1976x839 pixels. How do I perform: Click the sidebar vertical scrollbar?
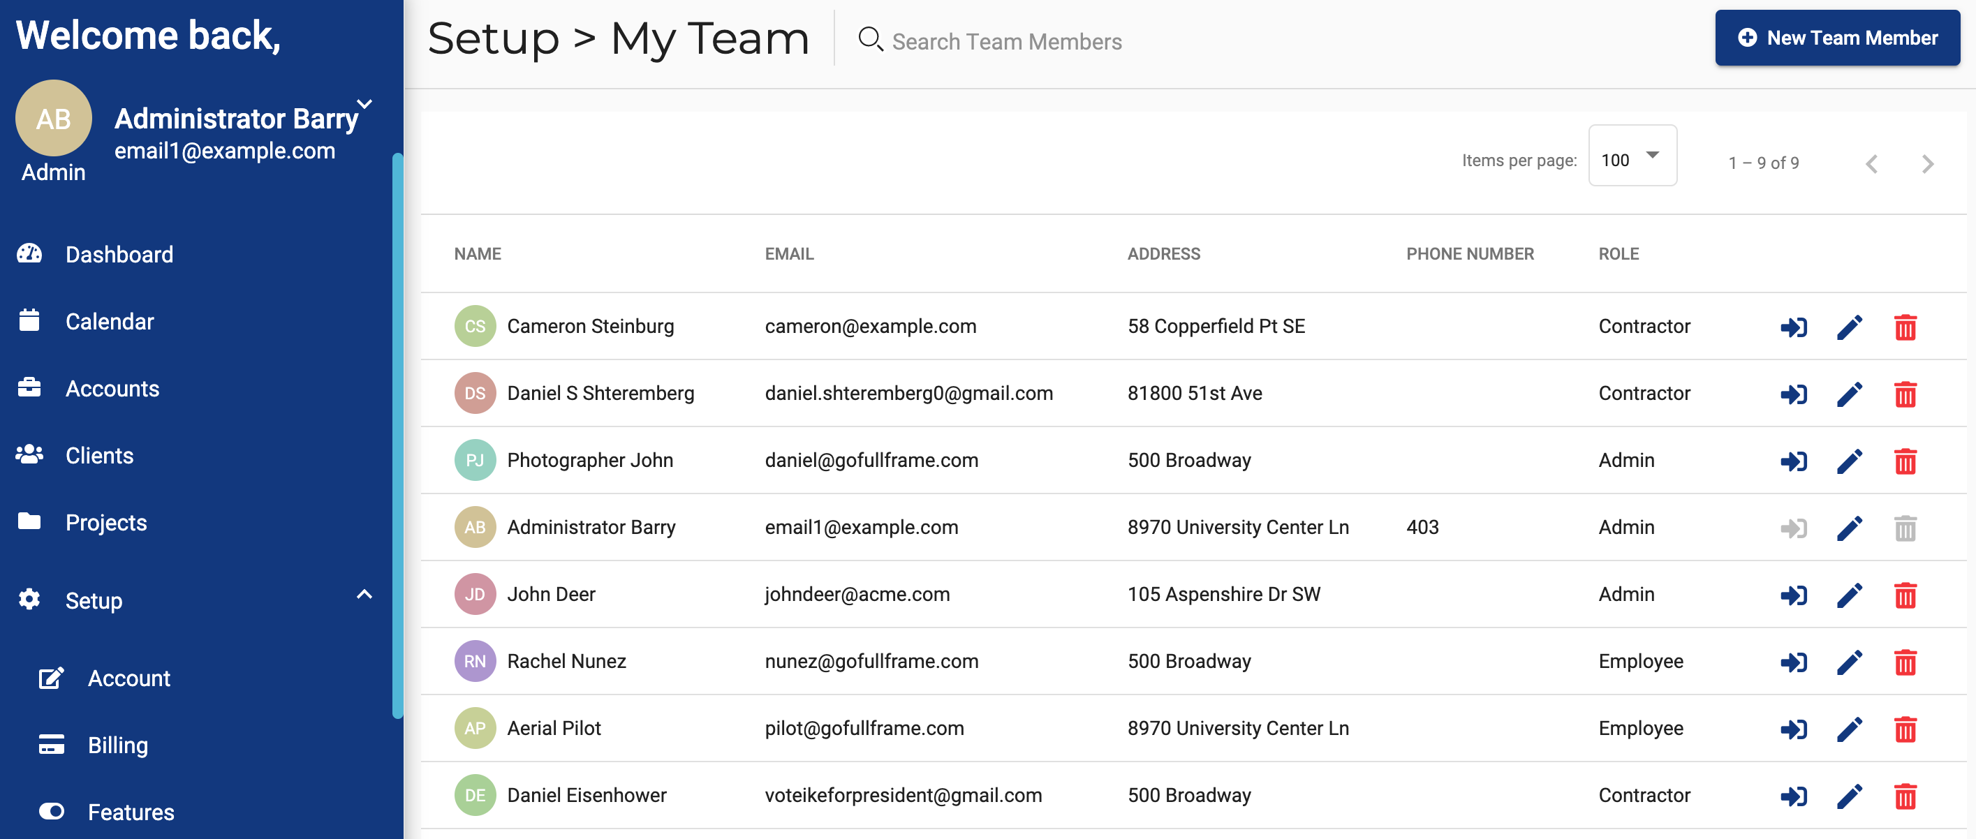tap(397, 436)
